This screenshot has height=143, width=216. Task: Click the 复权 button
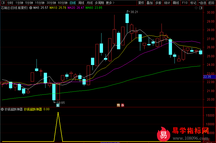(x=141, y=3)
